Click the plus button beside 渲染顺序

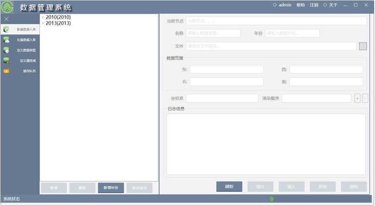pyautogui.click(x=357, y=98)
